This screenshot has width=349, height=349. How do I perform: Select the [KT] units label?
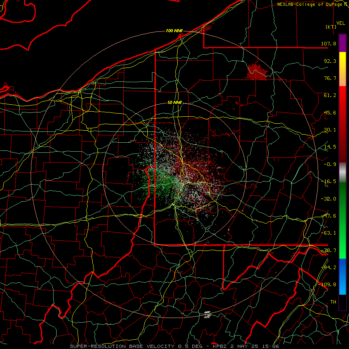point(331,27)
